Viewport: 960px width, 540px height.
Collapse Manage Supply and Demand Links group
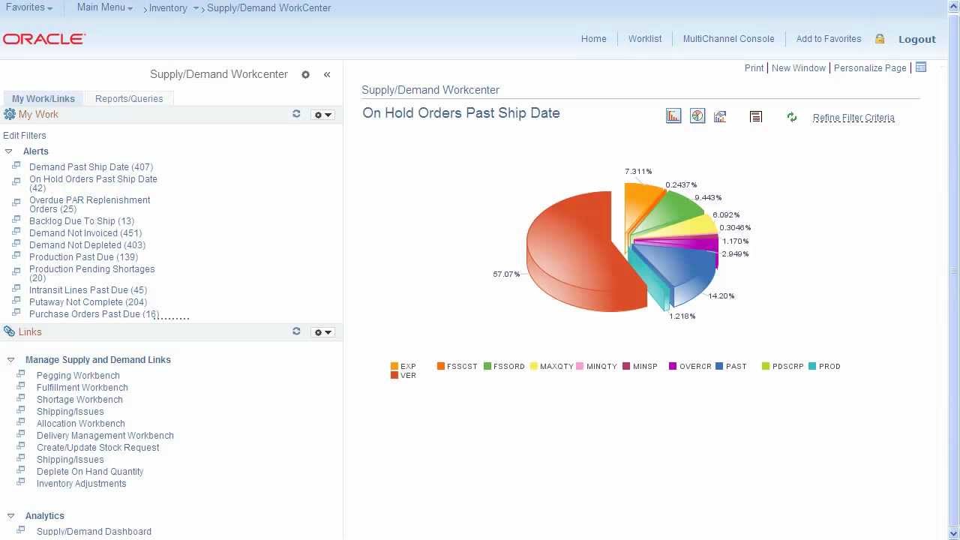point(10,360)
